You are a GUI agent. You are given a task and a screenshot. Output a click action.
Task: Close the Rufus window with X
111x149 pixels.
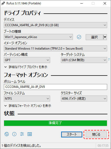click(x=105, y=3)
